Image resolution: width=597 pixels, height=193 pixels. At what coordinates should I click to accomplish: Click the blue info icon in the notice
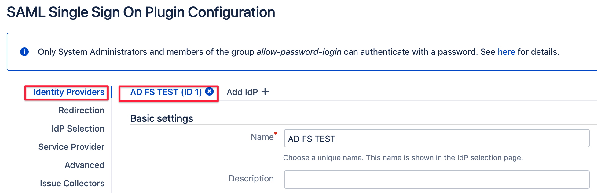[24, 52]
